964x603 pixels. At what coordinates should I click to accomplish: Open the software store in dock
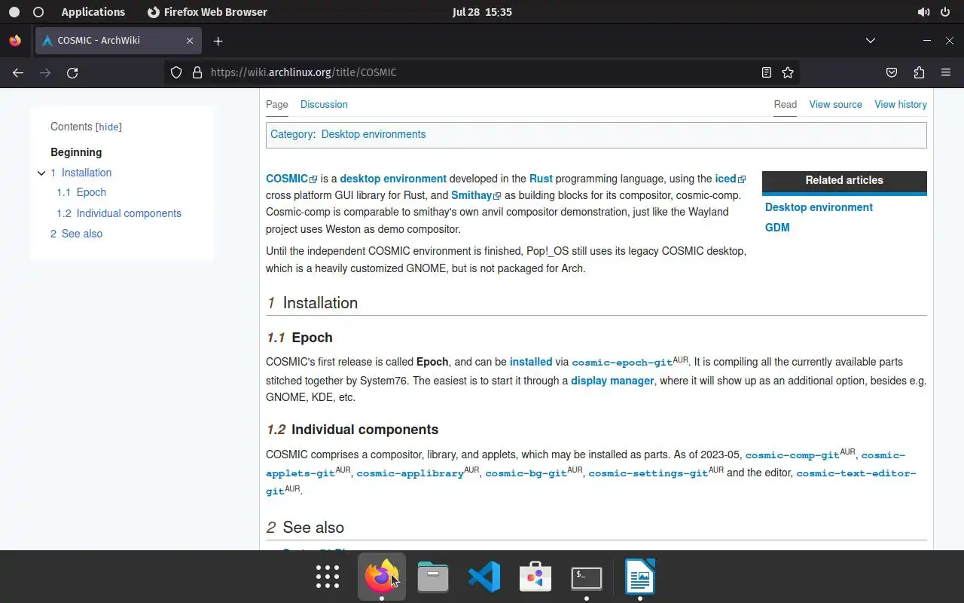(x=535, y=577)
